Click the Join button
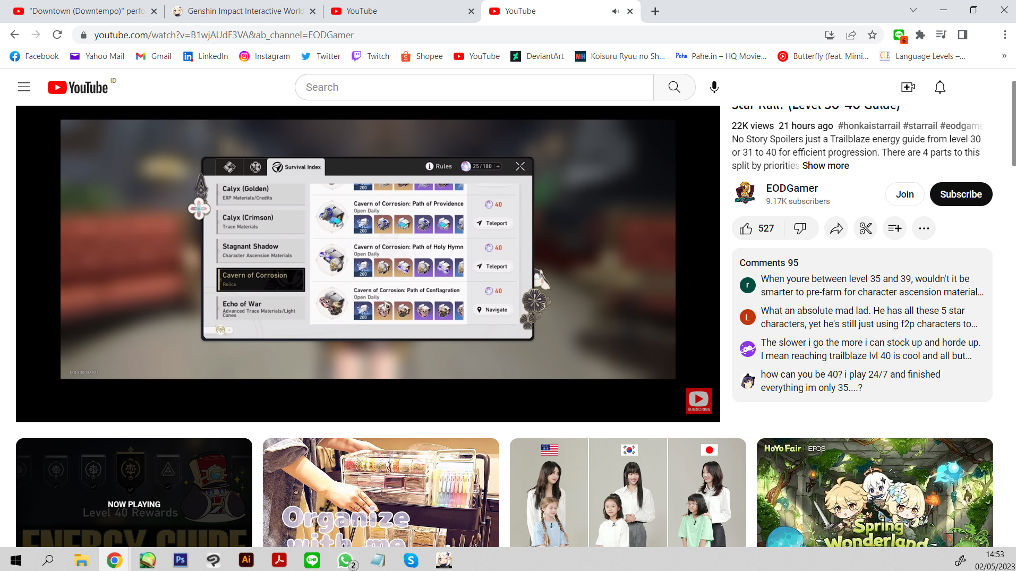The height and width of the screenshot is (571, 1016). click(x=904, y=194)
